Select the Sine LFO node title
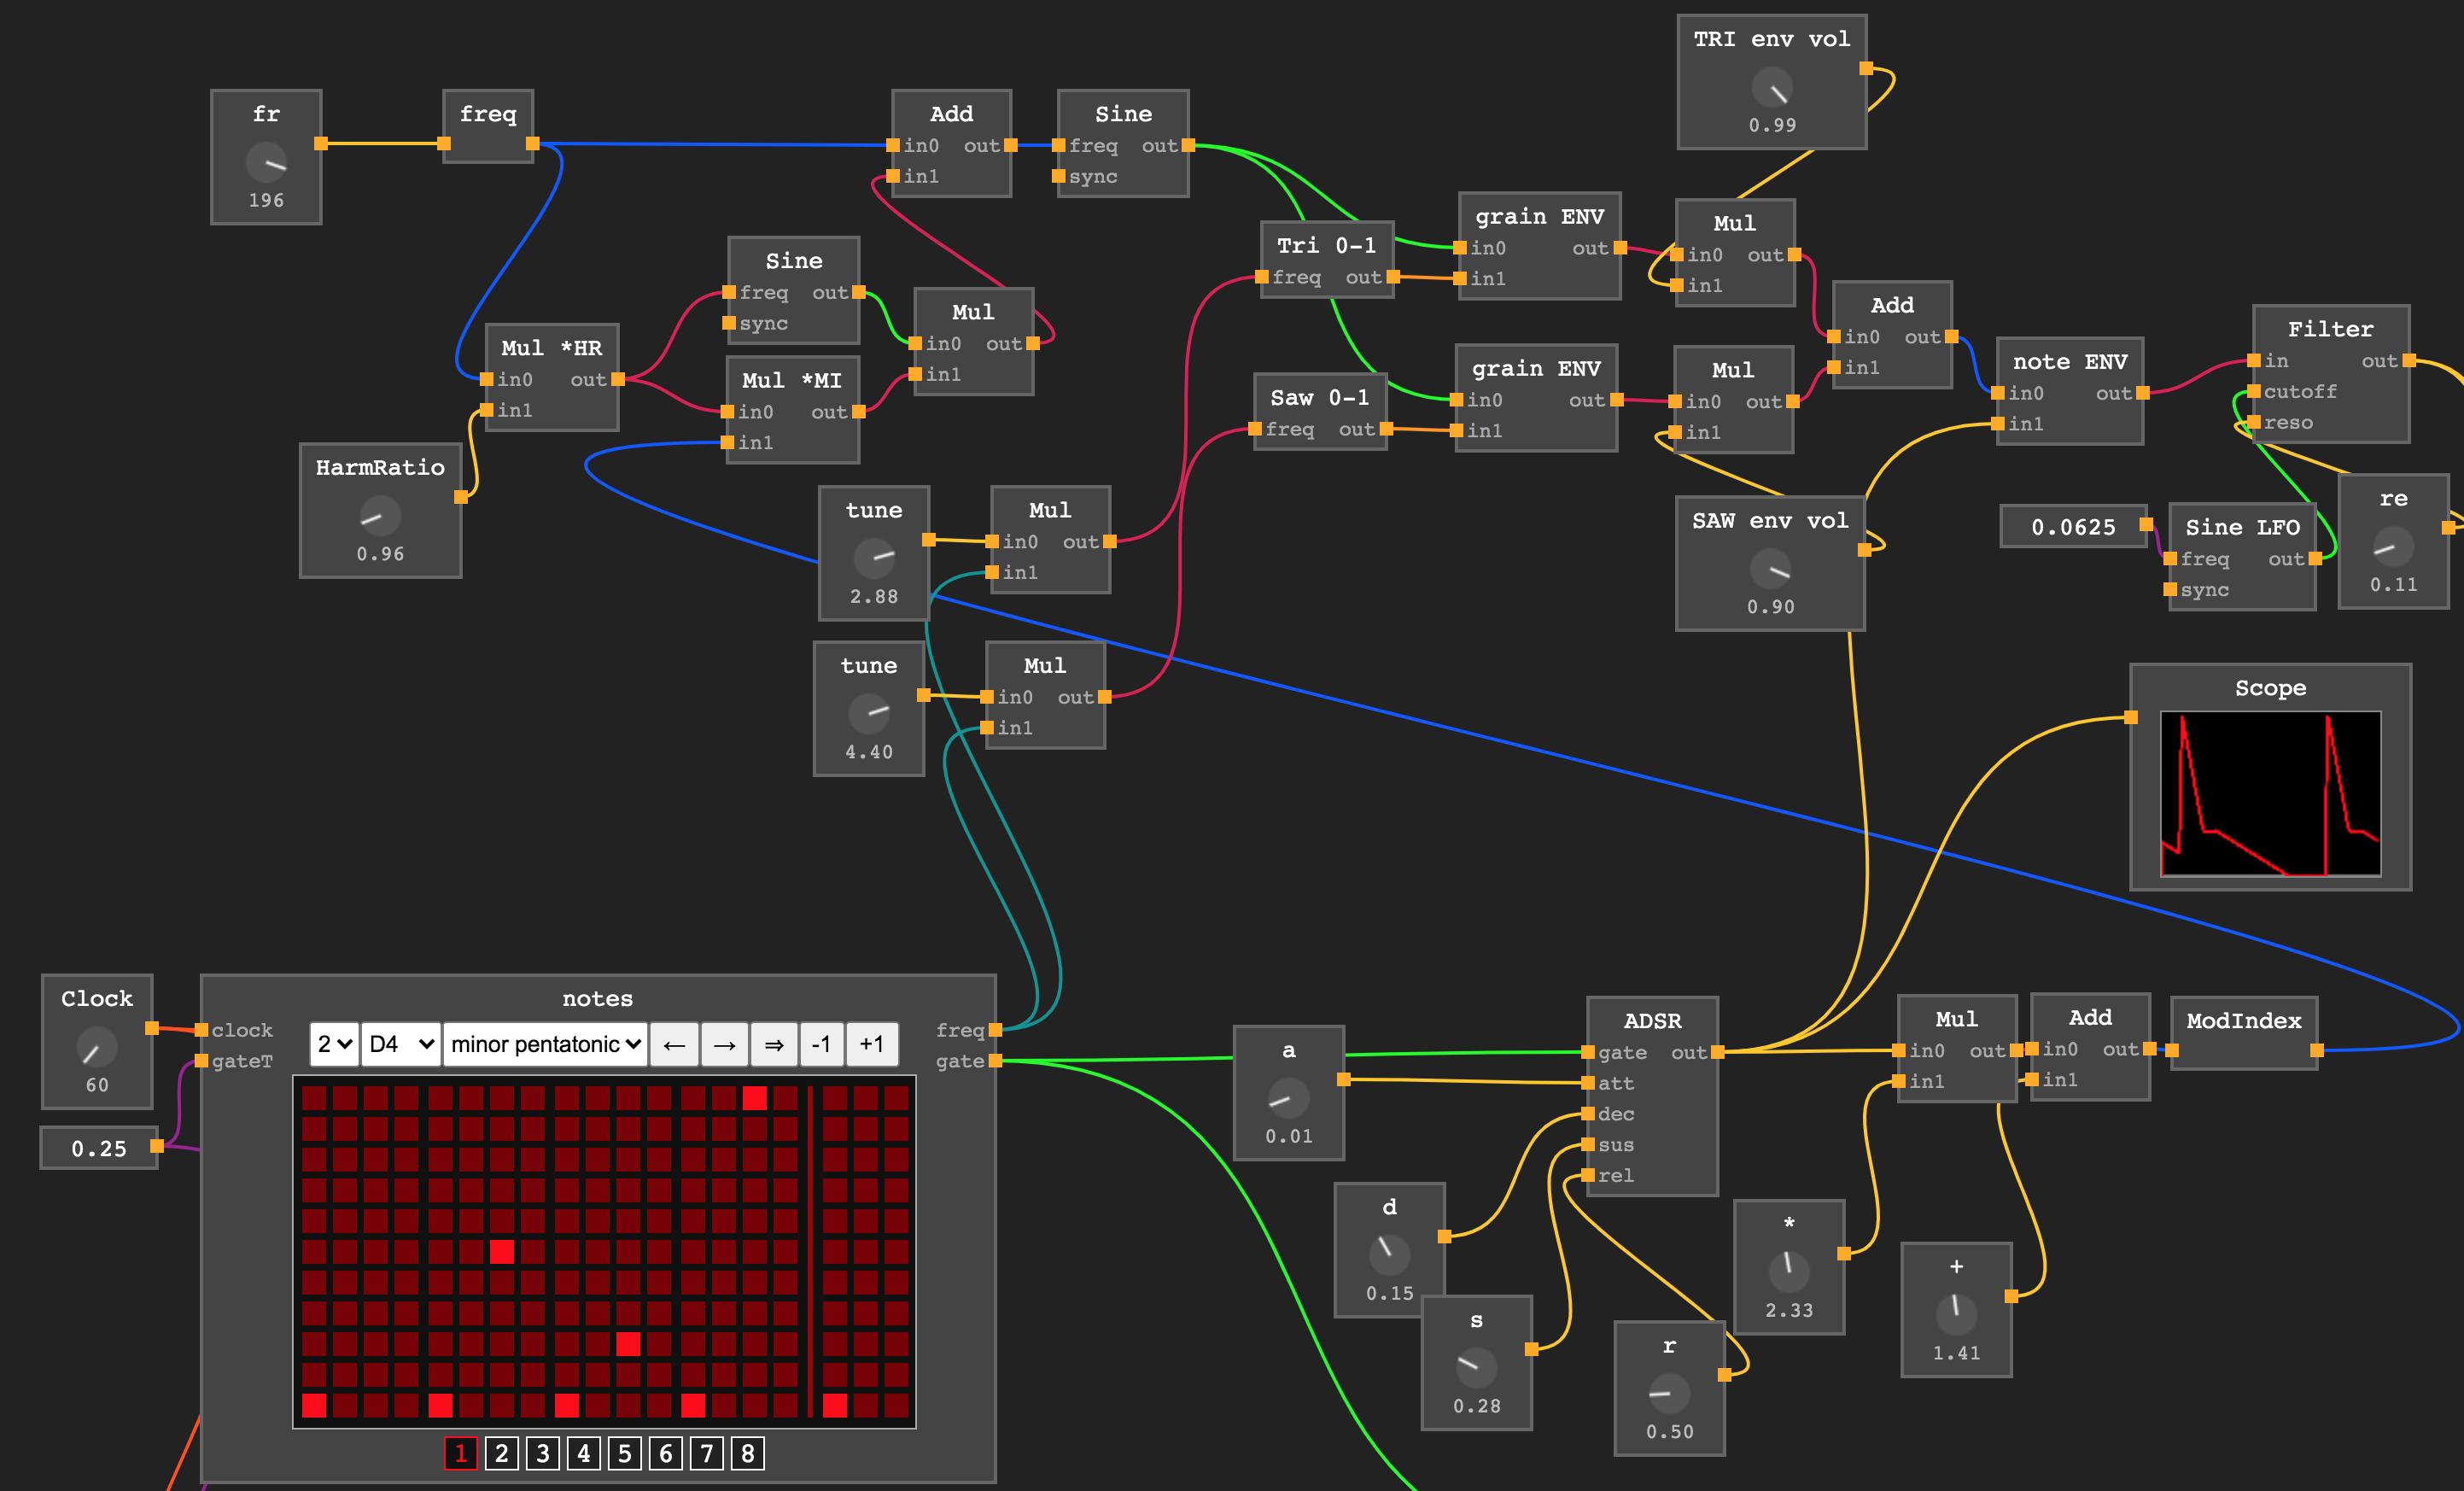Viewport: 2464px width, 1491px height. point(2242,527)
